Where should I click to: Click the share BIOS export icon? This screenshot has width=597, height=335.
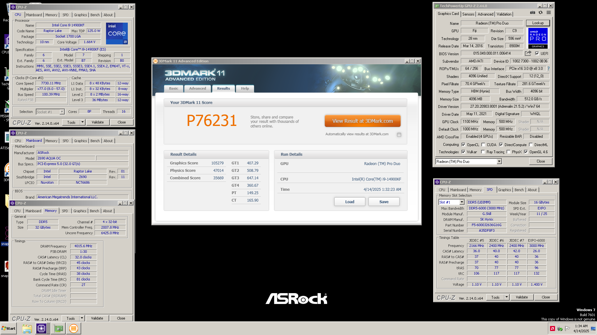point(528,53)
